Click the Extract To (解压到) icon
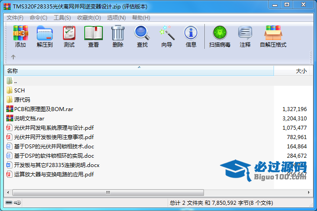317x211 pixels. 45,33
